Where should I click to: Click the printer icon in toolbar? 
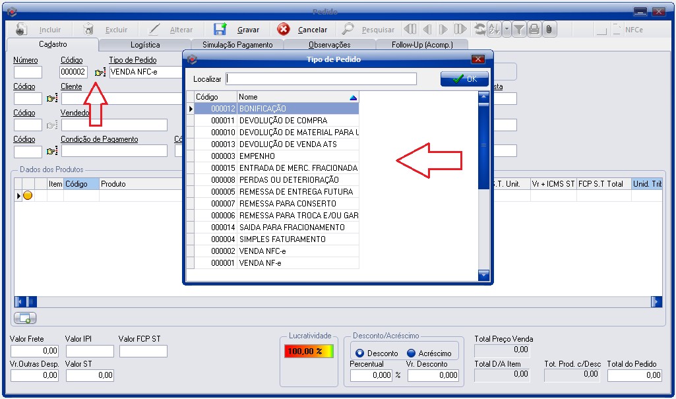click(x=534, y=30)
